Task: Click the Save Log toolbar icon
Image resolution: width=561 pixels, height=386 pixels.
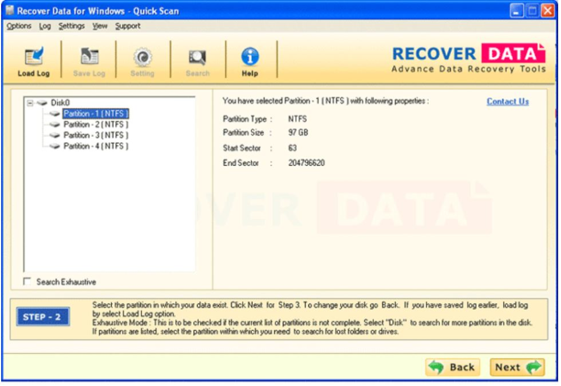Action: (89, 56)
